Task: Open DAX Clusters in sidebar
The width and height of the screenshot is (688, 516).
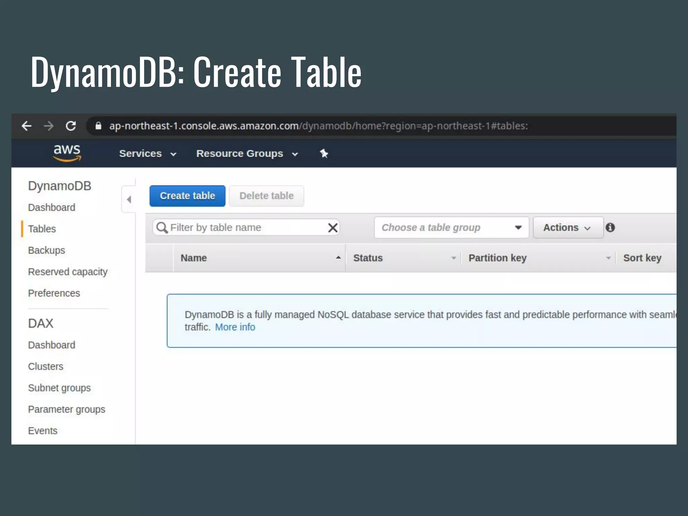Action: click(45, 367)
